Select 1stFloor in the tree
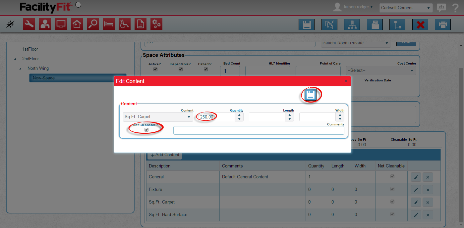Viewport: 464px width, 228px height. point(30,49)
